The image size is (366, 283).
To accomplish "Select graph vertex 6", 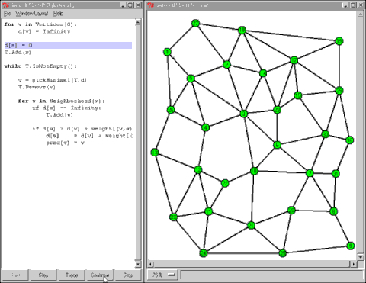I will click(x=277, y=145).
